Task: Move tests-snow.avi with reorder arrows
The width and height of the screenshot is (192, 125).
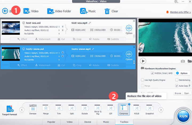Action: click(134, 62)
